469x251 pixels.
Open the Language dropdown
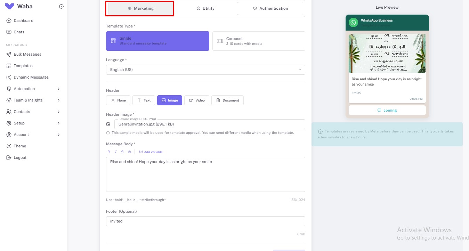205,70
